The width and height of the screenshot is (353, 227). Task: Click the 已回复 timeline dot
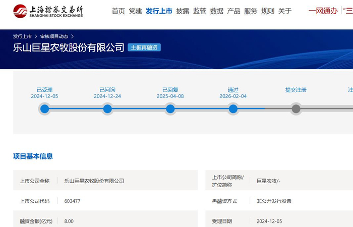point(170,109)
